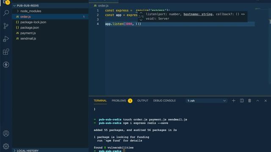Open the Source Control view
271x152 pixels.
tap(6, 26)
